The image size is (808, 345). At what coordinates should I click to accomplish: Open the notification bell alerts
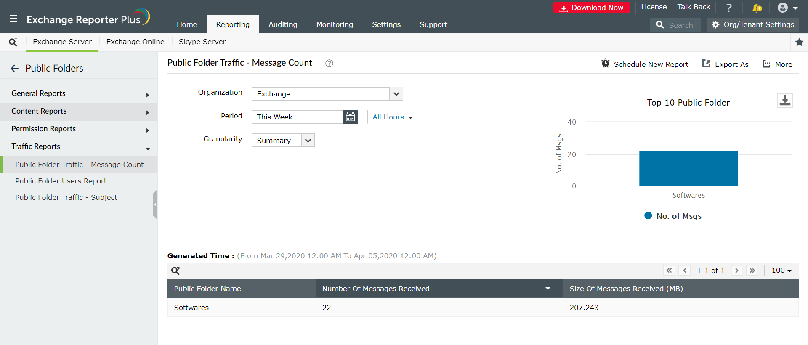[757, 8]
